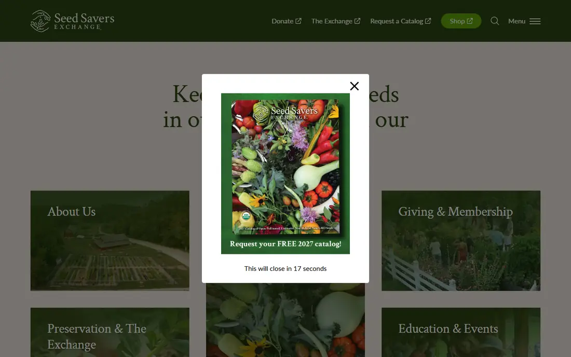Open the Request a Catalog link

(x=401, y=21)
